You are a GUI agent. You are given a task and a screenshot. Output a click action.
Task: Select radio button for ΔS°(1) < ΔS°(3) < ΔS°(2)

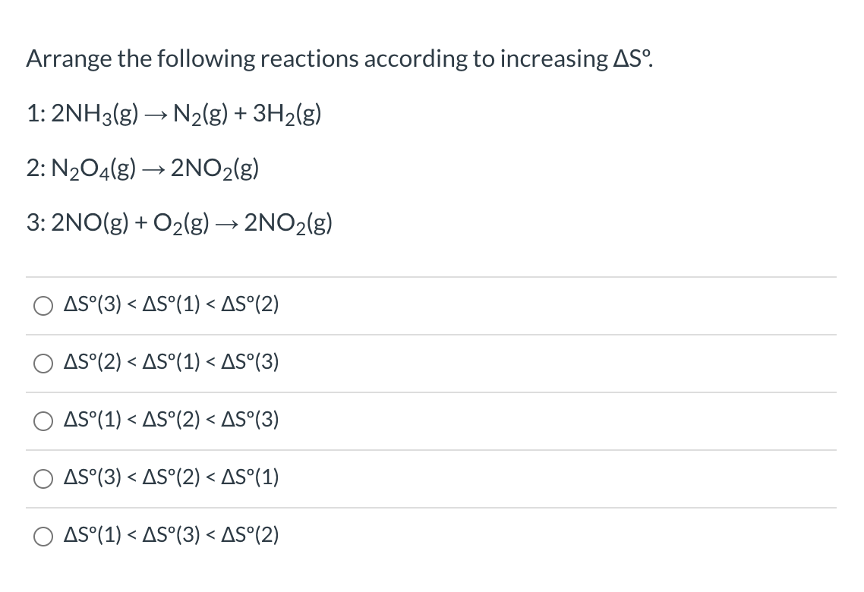pos(43,536)
